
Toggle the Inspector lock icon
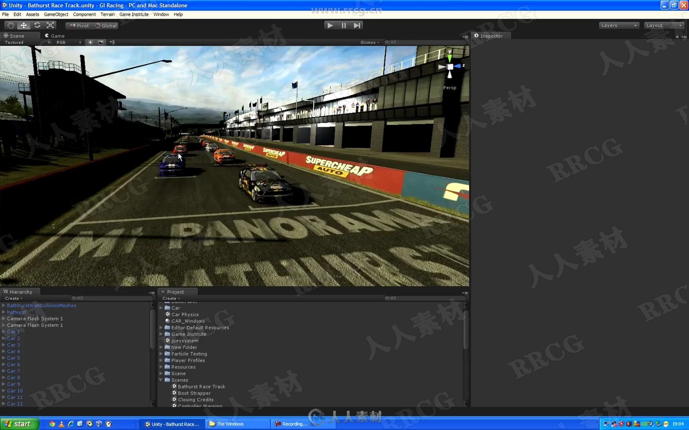coord(677,36)
